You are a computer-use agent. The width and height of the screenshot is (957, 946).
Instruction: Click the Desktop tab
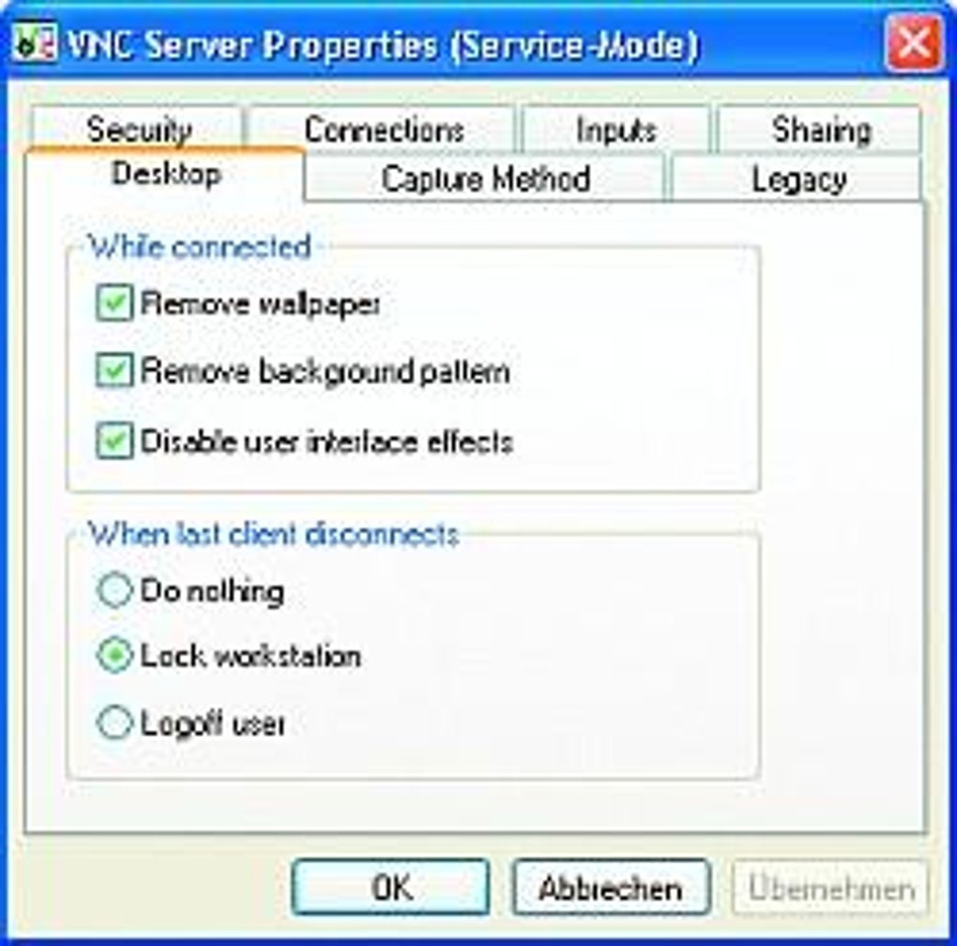coord(165,174)
